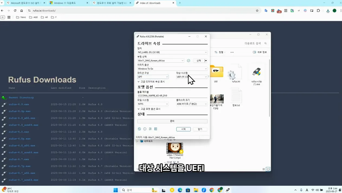Click Explorer vertical scrollbar

click(270, 88)
